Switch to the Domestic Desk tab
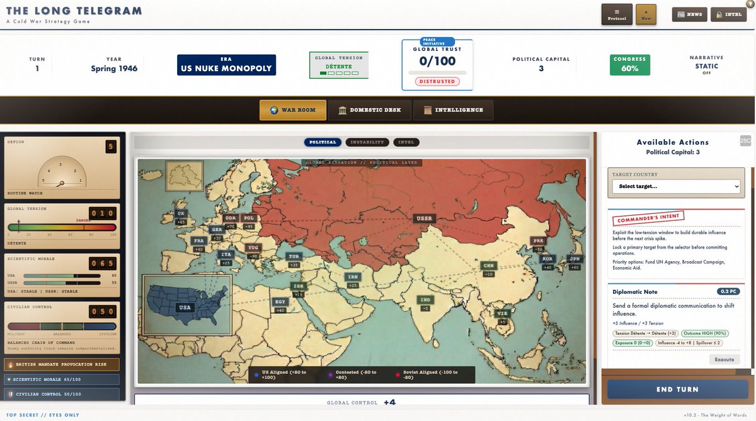Viewport: 756px width, 421px height. point(370,110)
